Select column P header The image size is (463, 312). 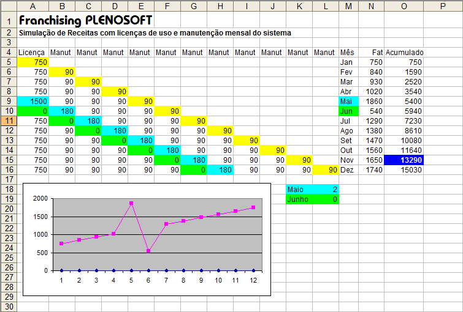point(443,5)
